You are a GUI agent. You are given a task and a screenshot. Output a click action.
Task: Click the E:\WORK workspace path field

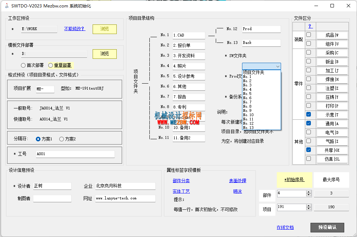pos(39,29)
